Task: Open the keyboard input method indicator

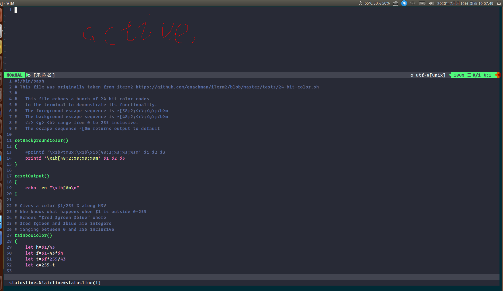Action: pos(395,3)
